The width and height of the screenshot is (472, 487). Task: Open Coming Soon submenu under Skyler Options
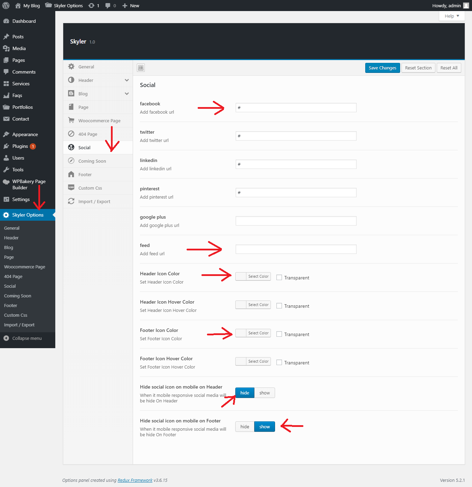[x=18, y=296]
